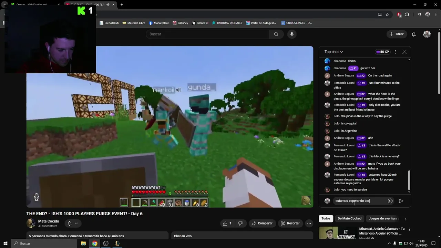Click the Mate Cocido channel avatar
Image resolution: width=441 pixels, height=248 pixels.
click(x=31, y=223)
